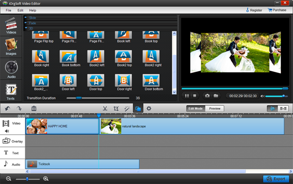The image size is (293, 184).
Task: Adjust the preview volume slider
Action: pos(276,96)
